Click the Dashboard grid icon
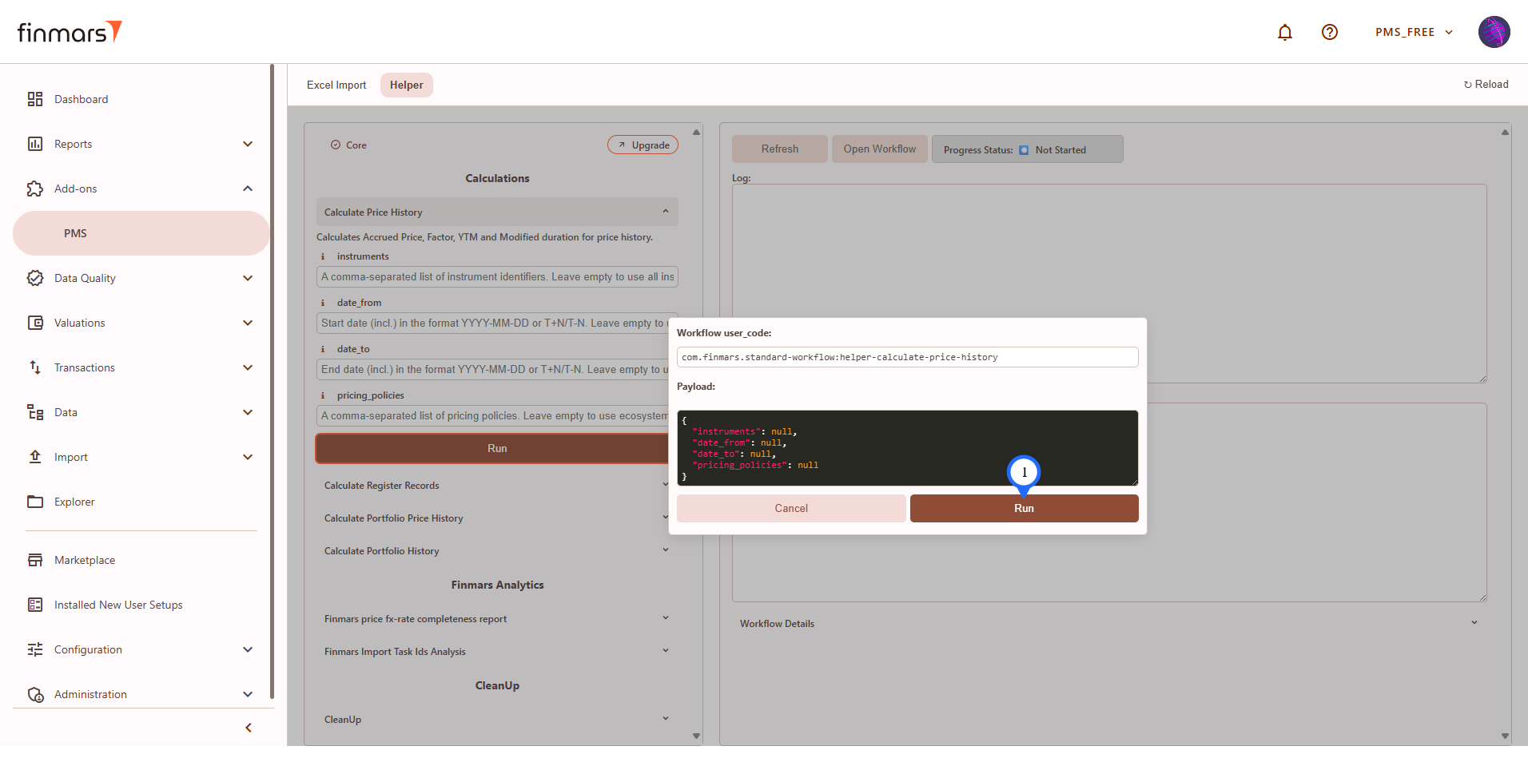Viewport: 1528px width, 762px height. pos(35,99)
